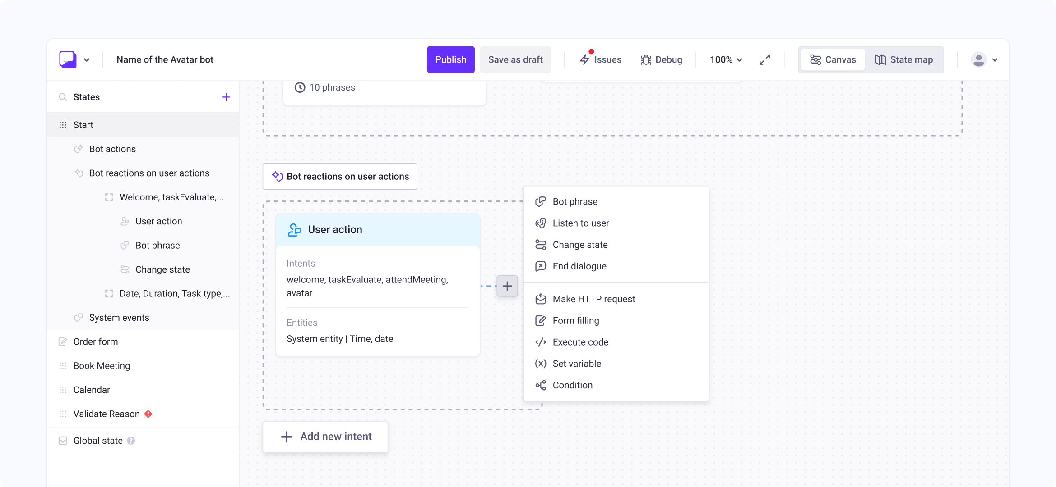
Task: Click Add new intent button
Action: point(325,437)
